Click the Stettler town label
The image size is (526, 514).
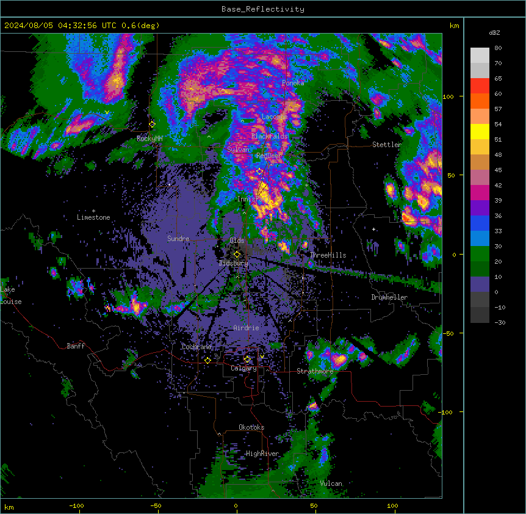point(387,145)
